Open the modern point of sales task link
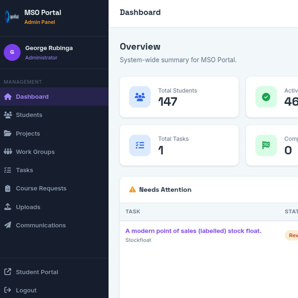The width and height of the screenshot is (298, 298). (193, 231)
